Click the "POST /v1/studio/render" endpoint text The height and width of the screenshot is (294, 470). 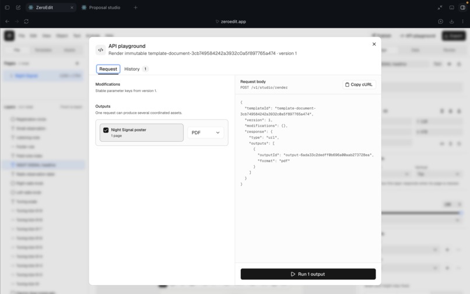tap(264, 87)
